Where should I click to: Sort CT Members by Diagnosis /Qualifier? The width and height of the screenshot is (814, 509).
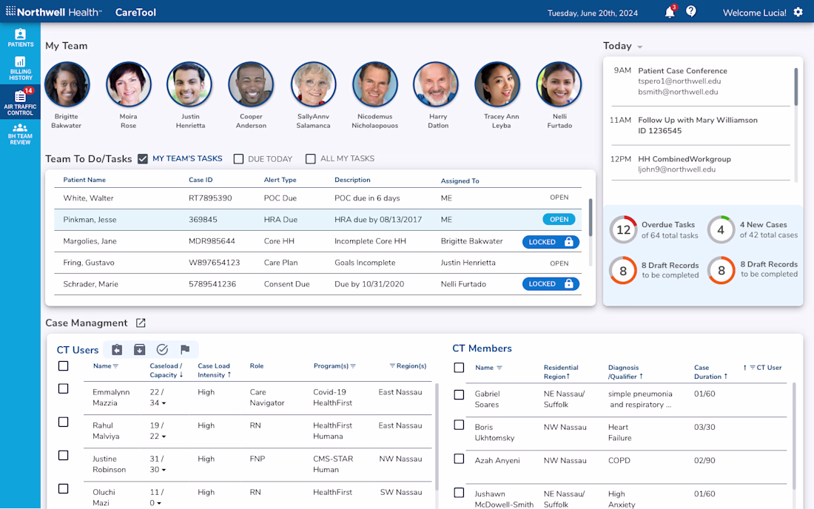[x=641, y=376]
